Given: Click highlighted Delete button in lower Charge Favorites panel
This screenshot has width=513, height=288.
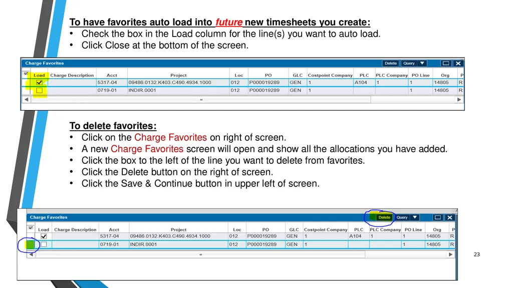Looking at the screenshot, I should pyautogui.click(x=384, y=217).
